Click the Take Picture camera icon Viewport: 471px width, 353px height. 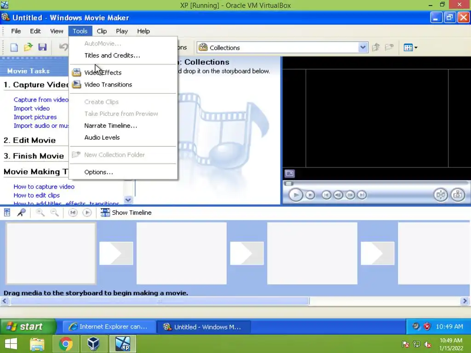click(458, 195)
